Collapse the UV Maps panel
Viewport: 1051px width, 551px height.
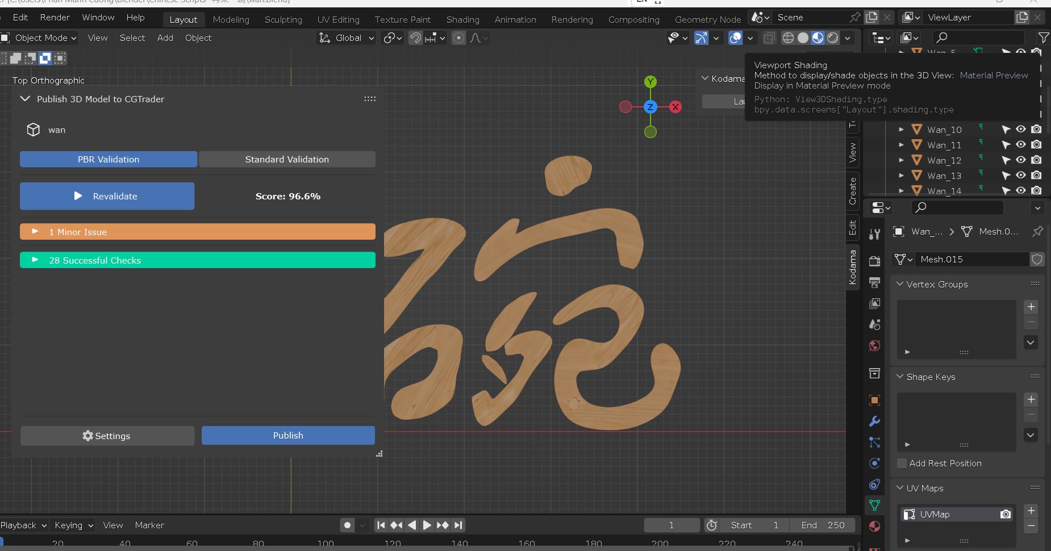pos(900,488)
